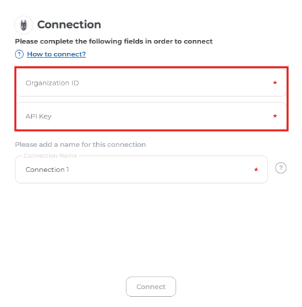Viewport: 302px width, 307px height.
Task: Place cursor on the Connection 1 text value
Action: [47, 169]
